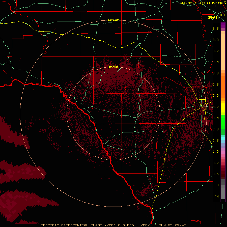Pick the orange segment of the color bar
Image resolution: width=227 pixels, height=227 pixels.
[223, 87]
